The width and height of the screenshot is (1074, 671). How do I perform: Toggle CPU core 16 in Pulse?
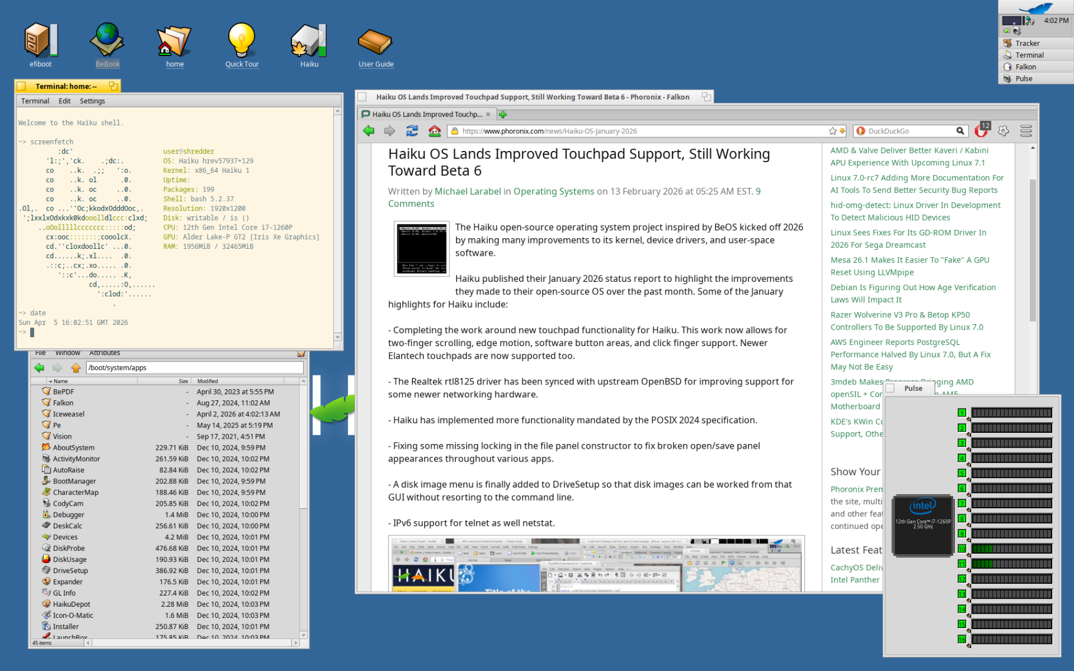(961, 639)
